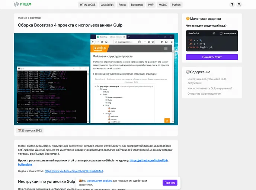Click the Содержание heading
This screenshot has width=256, height=190.
(200, 72)
